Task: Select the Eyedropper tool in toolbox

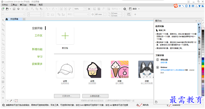Action: pyautogui.click(x=3, y=87)
